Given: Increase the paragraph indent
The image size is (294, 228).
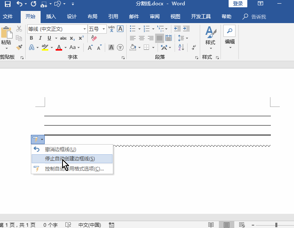Looking at the screenshot, I should click(x=186, y=29).
